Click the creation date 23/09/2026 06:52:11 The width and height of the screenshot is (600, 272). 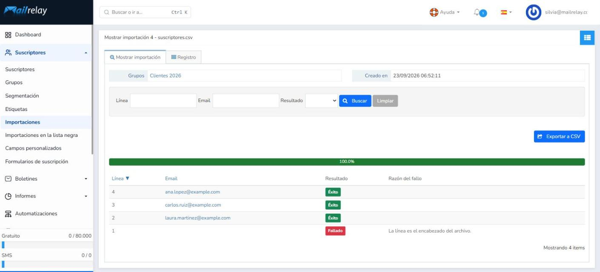click(x=417, y=76)
